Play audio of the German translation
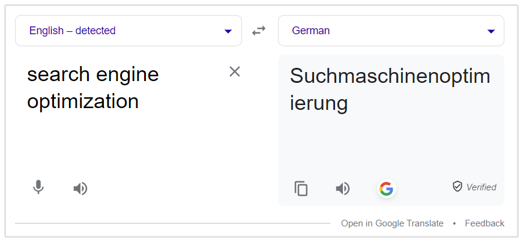Screen dimensions: 523x242 (342, 189)
